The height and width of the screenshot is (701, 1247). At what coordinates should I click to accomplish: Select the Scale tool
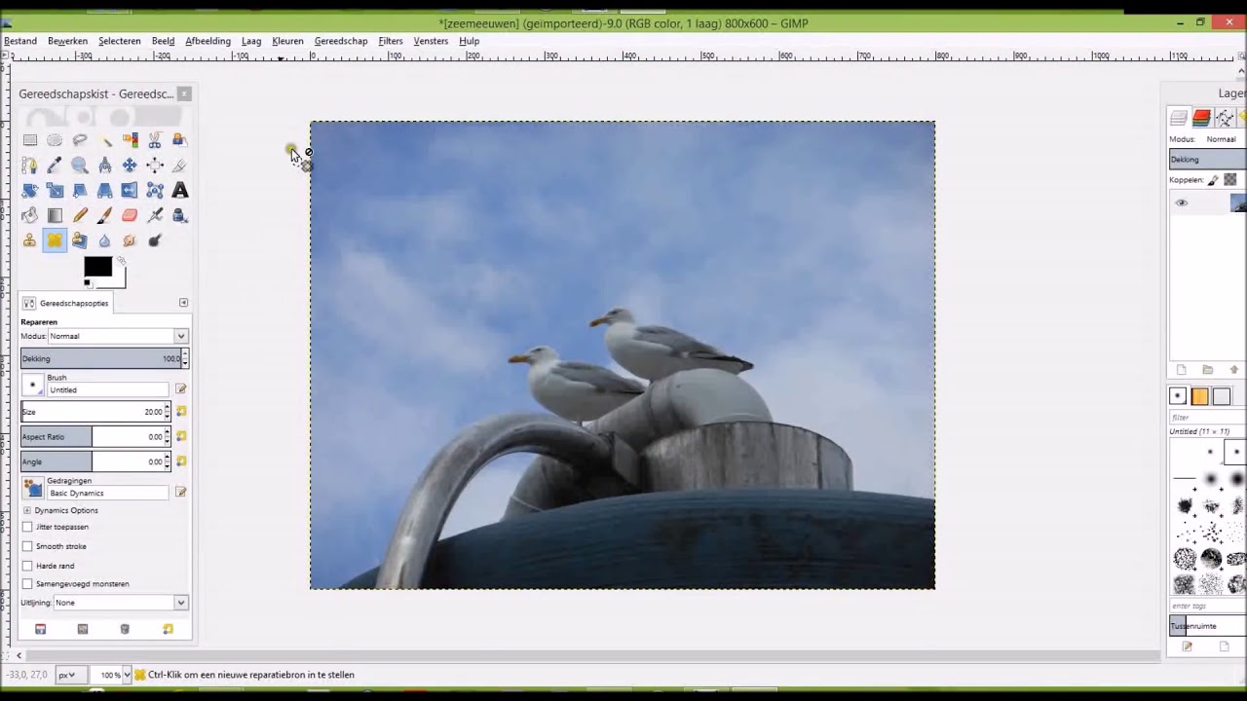coord(55,191)
